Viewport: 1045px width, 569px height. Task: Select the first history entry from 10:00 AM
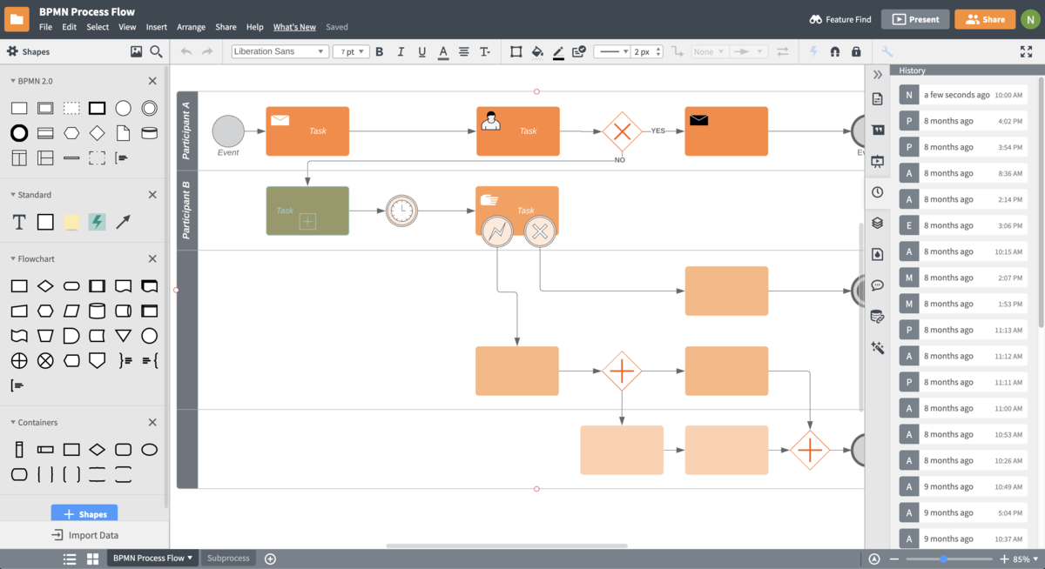963,95
